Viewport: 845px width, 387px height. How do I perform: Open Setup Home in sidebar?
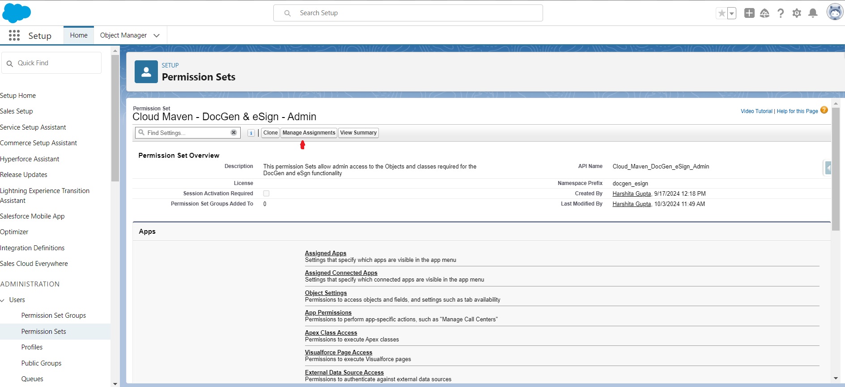tap(18, 96)
